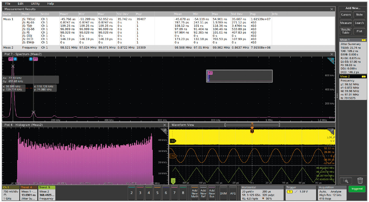Open the Horizontal settings badge
Image resolution: width=369 pixels, height=202 pixels.
point(262,193)
